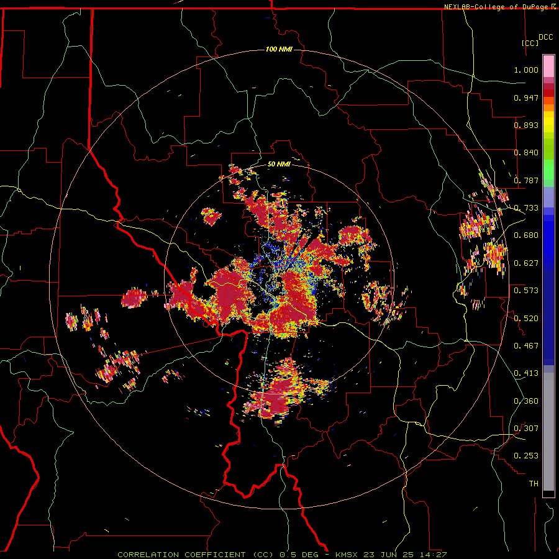The width and height of the screenshot is (559, 559).
Task: Select the 0.413 scale value
Action: (526, 373)
